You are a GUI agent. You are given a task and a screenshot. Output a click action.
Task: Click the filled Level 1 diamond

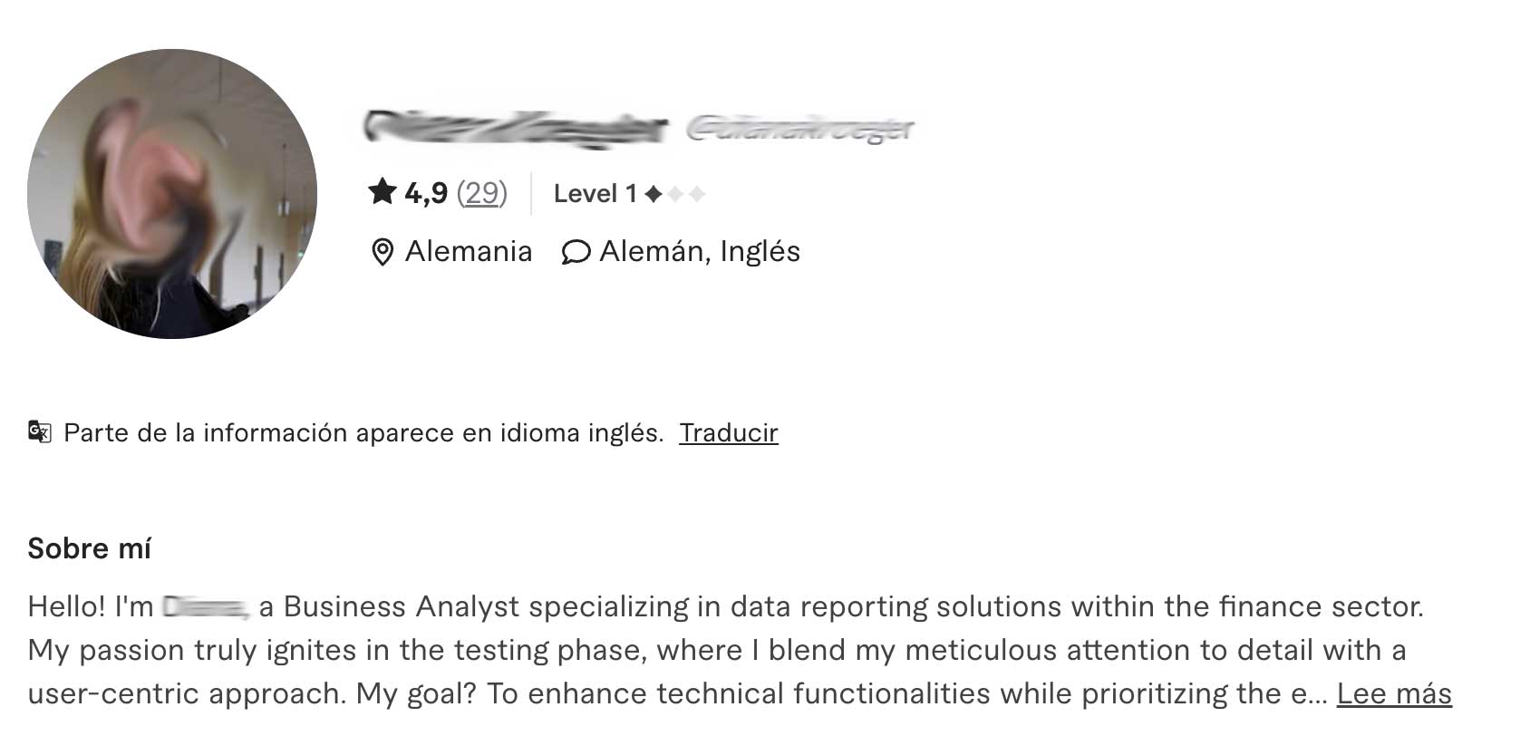[654, 194]
